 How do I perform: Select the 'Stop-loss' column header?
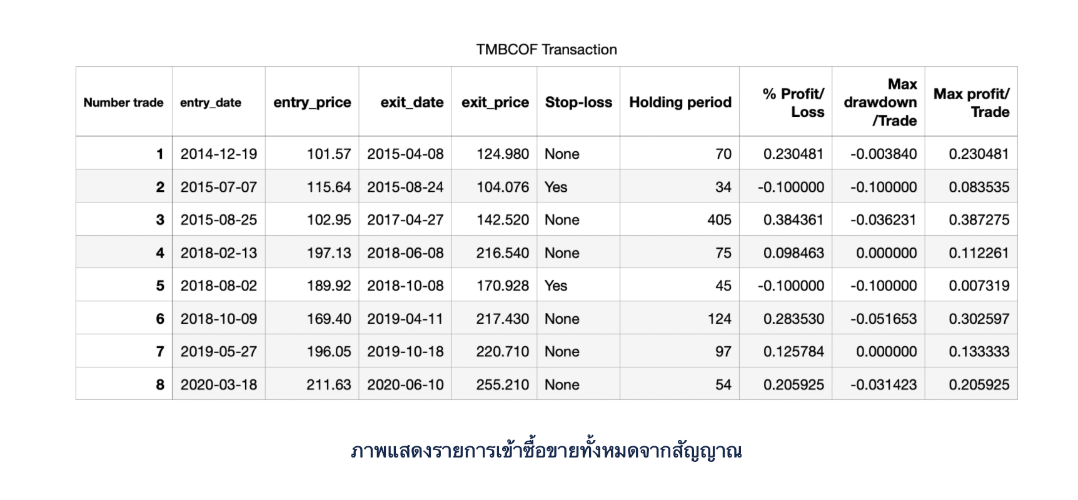pyautogui.click(x=578, y=102)
